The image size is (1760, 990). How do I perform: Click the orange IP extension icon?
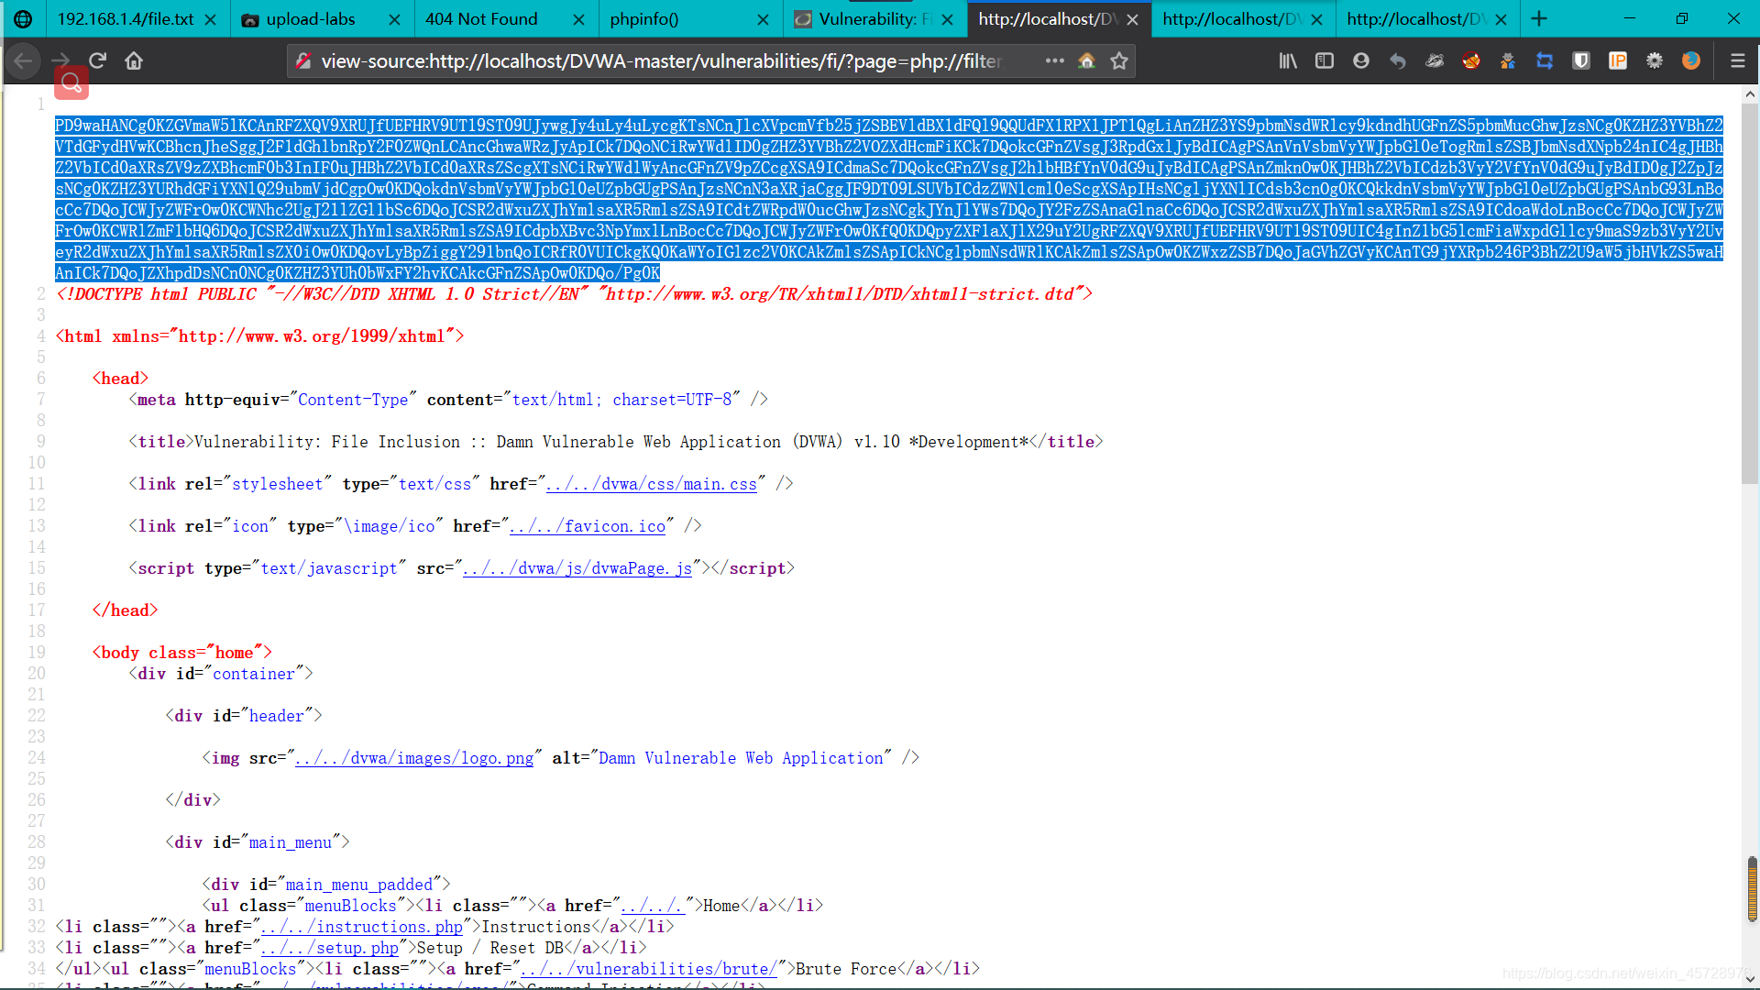coord(1618,61)
